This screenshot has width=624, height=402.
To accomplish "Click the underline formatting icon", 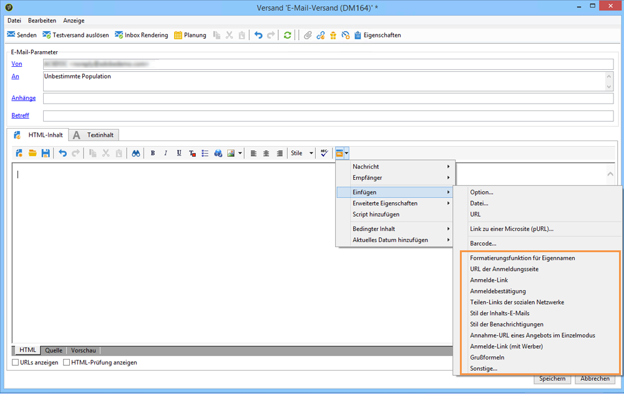I will coord(179,153).
